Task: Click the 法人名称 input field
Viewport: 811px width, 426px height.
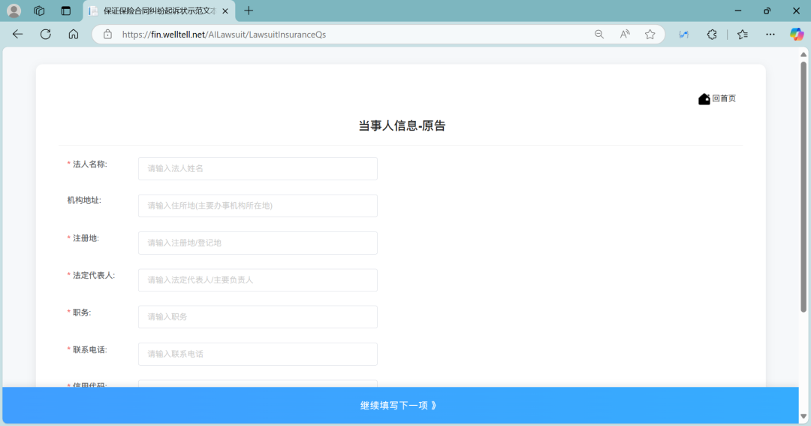Action: point(258,168)
